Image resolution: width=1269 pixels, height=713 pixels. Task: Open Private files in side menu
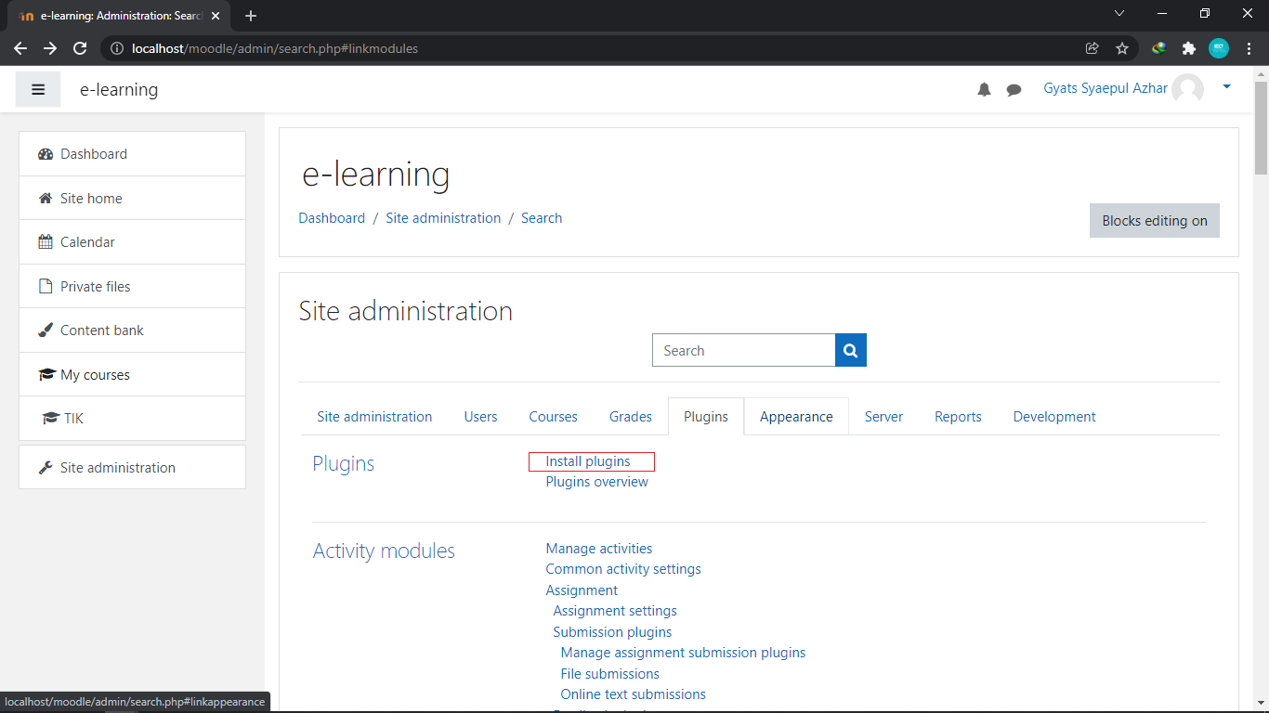point(132,286)
